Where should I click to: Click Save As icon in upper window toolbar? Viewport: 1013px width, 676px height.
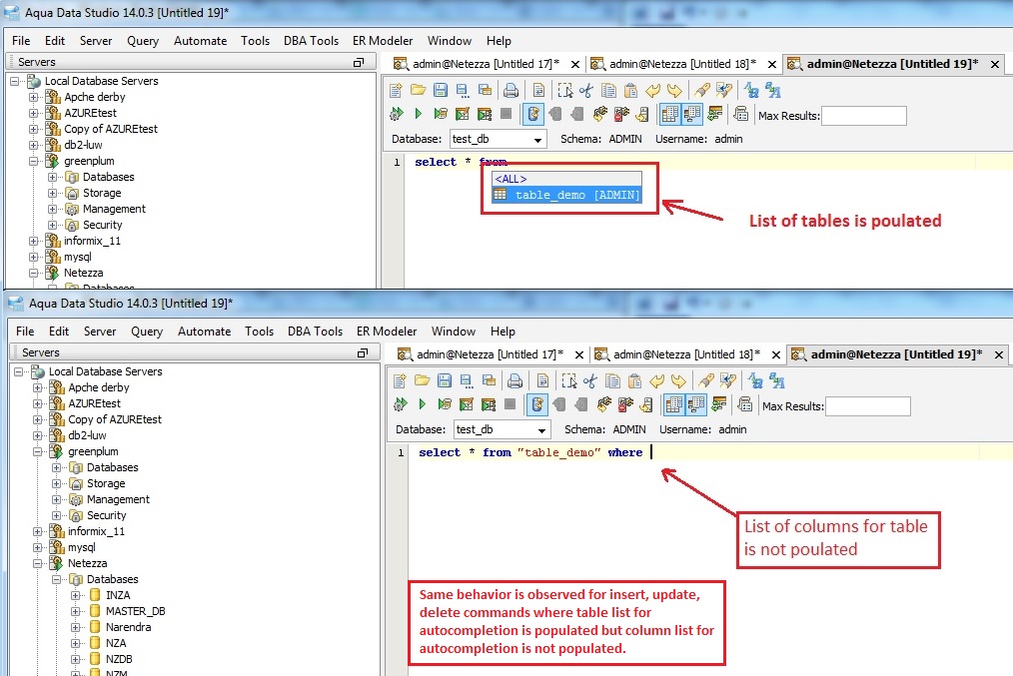click(x=463, y=91)
